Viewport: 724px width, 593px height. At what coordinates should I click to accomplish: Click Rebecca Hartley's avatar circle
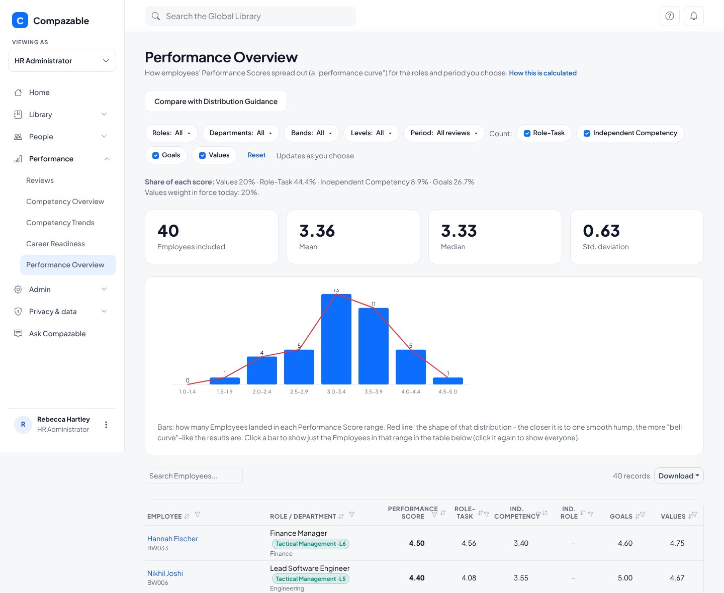pyautogui.click(x=23, y=425)
